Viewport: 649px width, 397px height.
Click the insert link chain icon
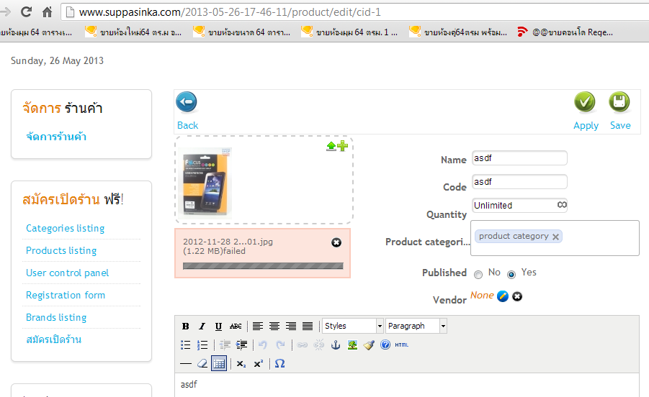click(302, 345)
